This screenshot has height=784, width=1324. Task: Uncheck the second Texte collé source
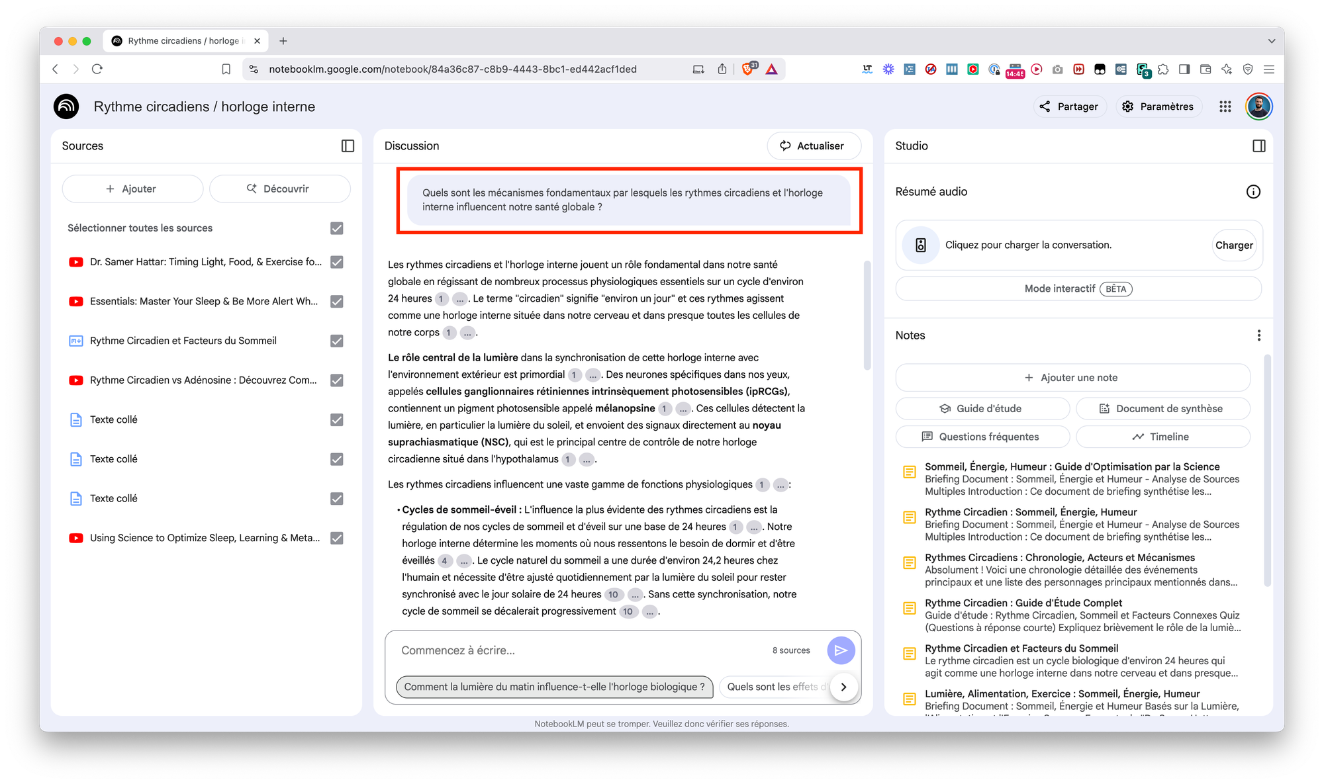337,459
